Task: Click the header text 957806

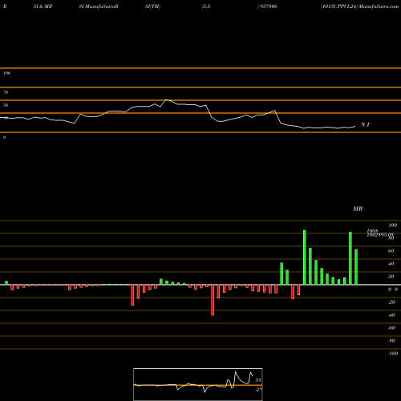Action: tap(268, 6)
